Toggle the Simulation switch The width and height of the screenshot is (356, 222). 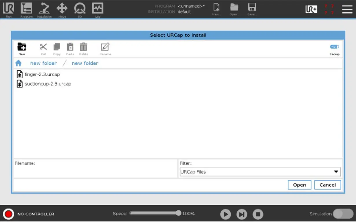[343, 214]
